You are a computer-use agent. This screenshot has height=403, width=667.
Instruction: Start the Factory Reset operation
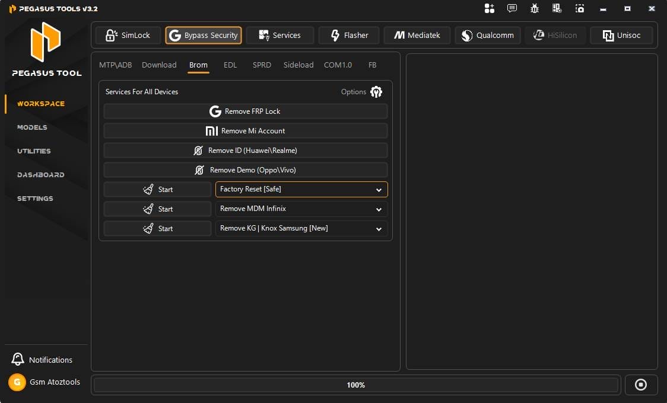(157, 190)
